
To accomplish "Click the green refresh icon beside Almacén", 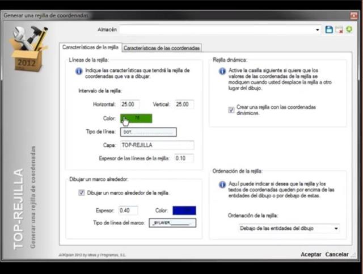I will point(349,29).
